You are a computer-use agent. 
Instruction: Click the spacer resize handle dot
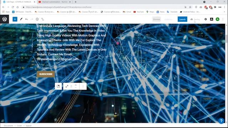click(x=113, y=106)
